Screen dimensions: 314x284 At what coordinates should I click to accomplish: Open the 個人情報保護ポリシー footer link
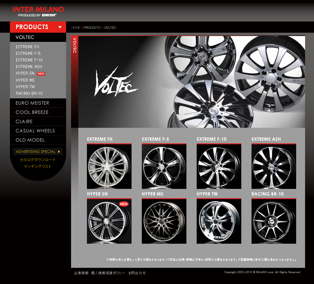[108, 273]
